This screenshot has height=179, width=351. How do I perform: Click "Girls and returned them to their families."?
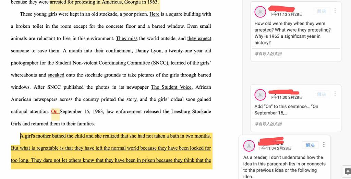pyautogui.click(x=53, y=124)
